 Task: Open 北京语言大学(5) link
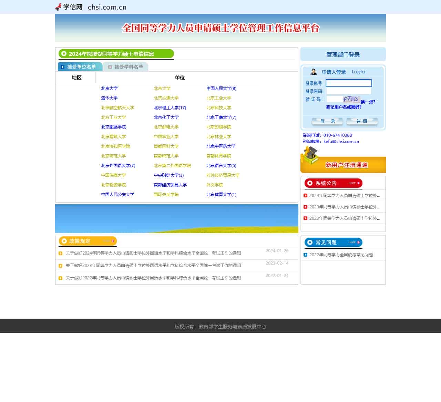[221, 166]
